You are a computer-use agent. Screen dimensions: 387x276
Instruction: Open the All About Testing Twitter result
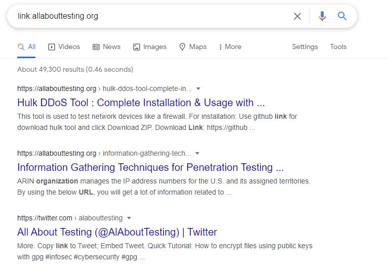click(117, 232)
